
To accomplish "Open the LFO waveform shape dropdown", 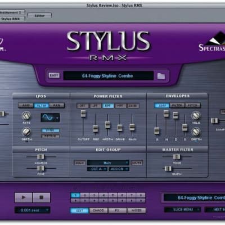I will click(50, 118).
